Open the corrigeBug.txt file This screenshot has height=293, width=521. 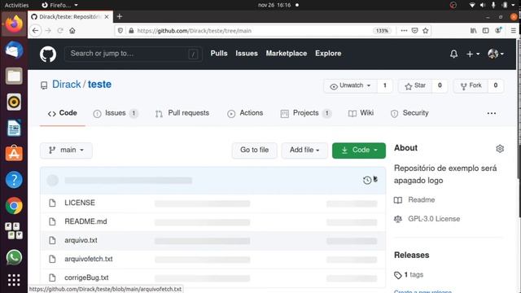point(86,278)
